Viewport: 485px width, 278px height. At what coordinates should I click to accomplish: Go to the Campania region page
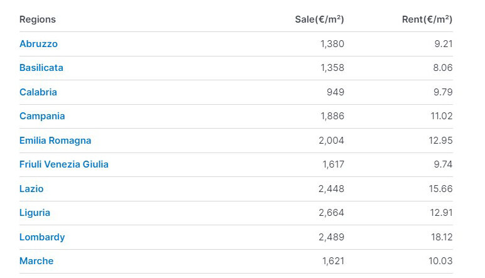tap(42, 116)
